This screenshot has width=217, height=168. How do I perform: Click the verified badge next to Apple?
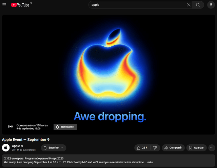coord(22,146)
